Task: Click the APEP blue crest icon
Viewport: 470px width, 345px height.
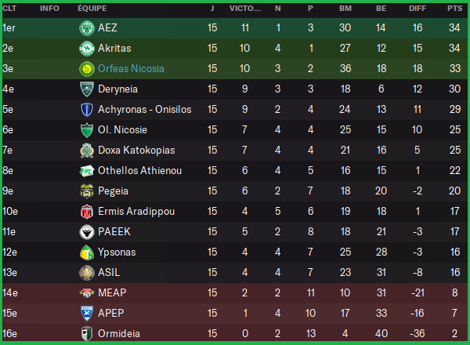Action: tap(86, 313)
